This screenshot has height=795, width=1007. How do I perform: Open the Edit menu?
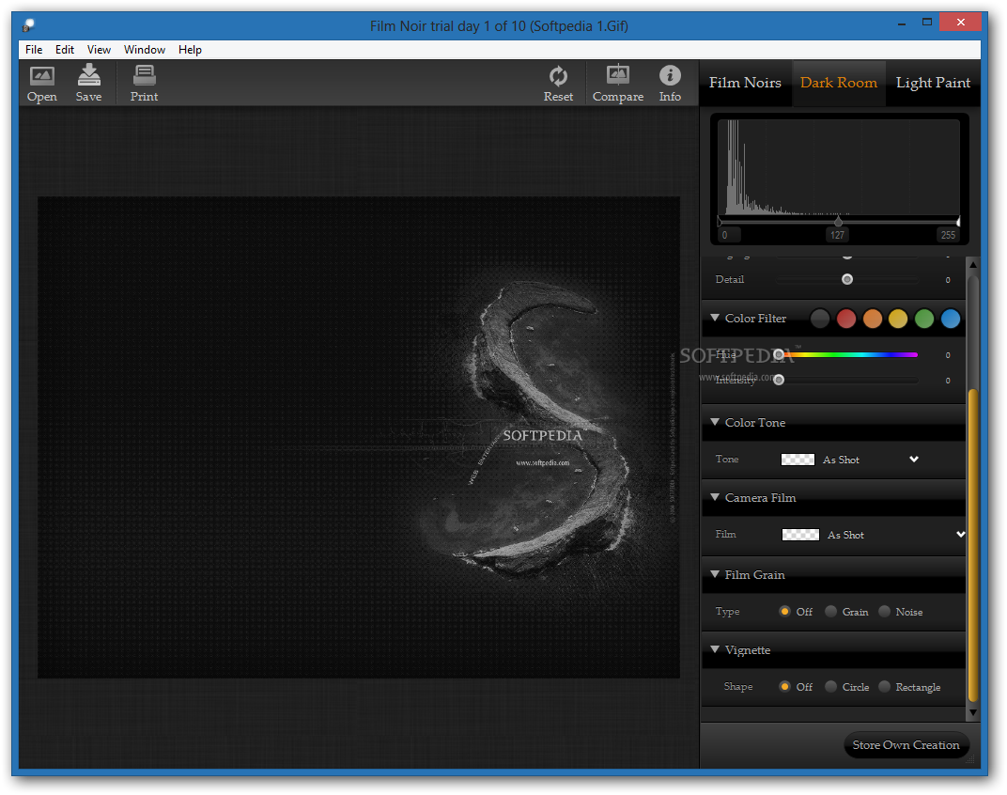(64, 50)
